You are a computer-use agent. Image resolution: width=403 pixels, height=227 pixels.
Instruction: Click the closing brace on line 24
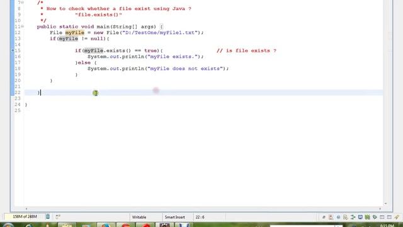tap(26, 105)
